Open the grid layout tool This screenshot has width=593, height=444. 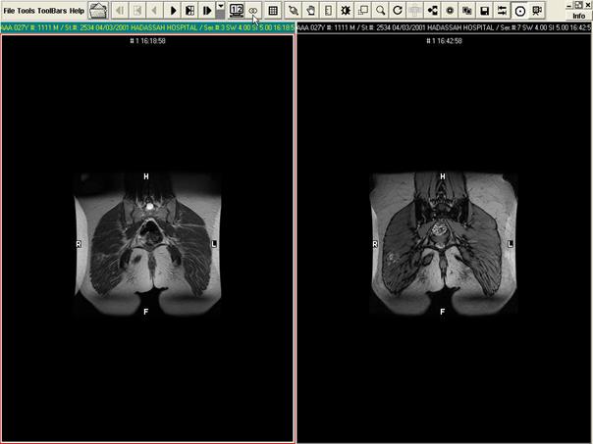[x=273, y=10]
